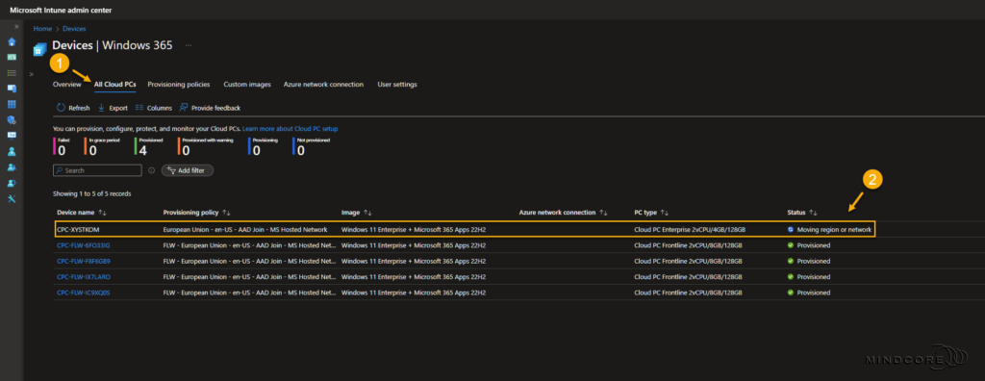Open Users icon in left sidebar

pos(12,151)
